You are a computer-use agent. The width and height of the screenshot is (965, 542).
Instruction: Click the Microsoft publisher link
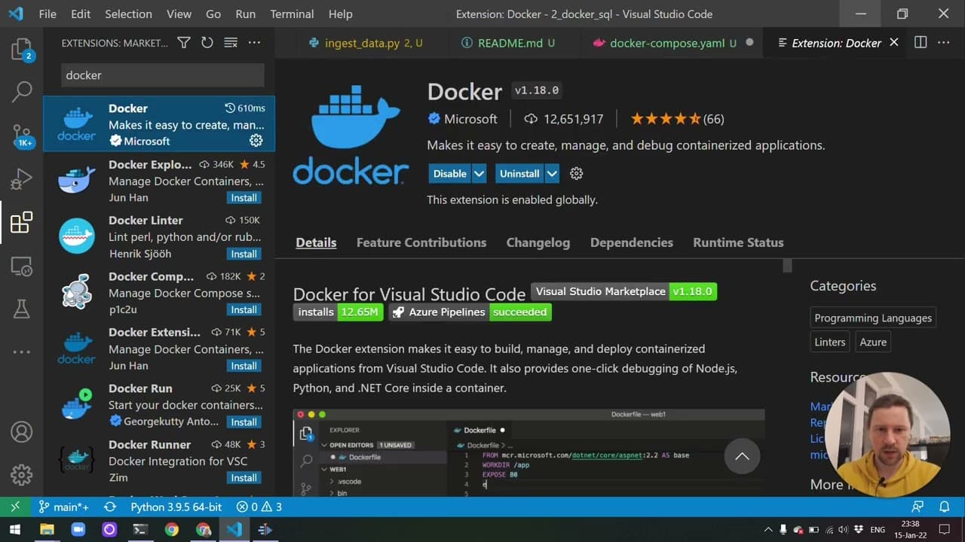[x=470, y=119]
